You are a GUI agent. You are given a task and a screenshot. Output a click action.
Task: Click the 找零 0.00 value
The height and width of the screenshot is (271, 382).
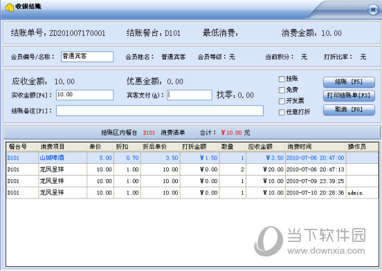coord(246,95)
